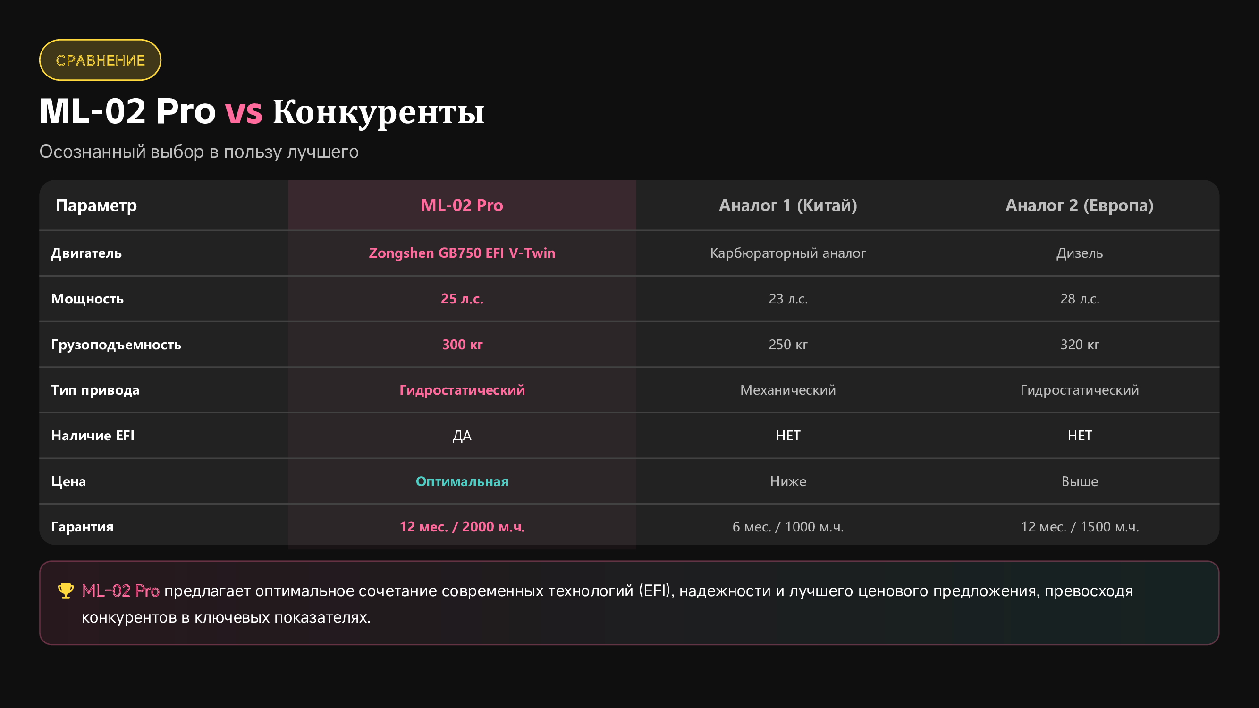Click the ДА value in Наличие EFI row
The width and height of the screenshot is (1259, 708).
462,435
